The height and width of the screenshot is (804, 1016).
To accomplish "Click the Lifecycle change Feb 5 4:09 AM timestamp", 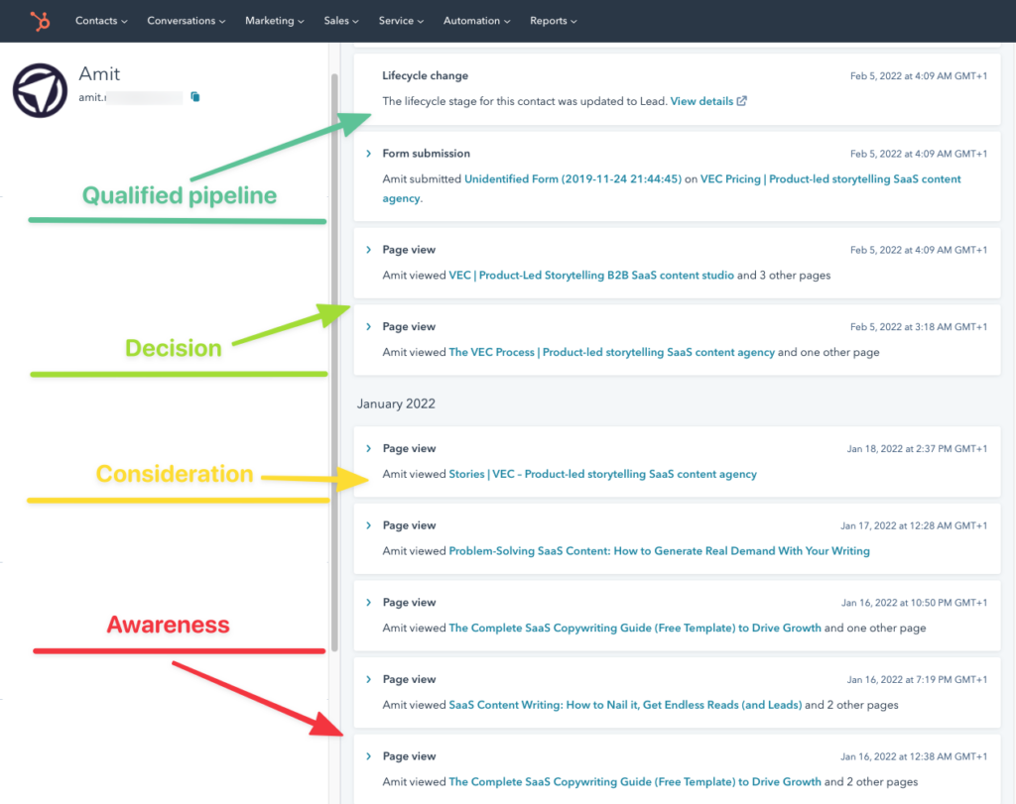I will [919, 75].
